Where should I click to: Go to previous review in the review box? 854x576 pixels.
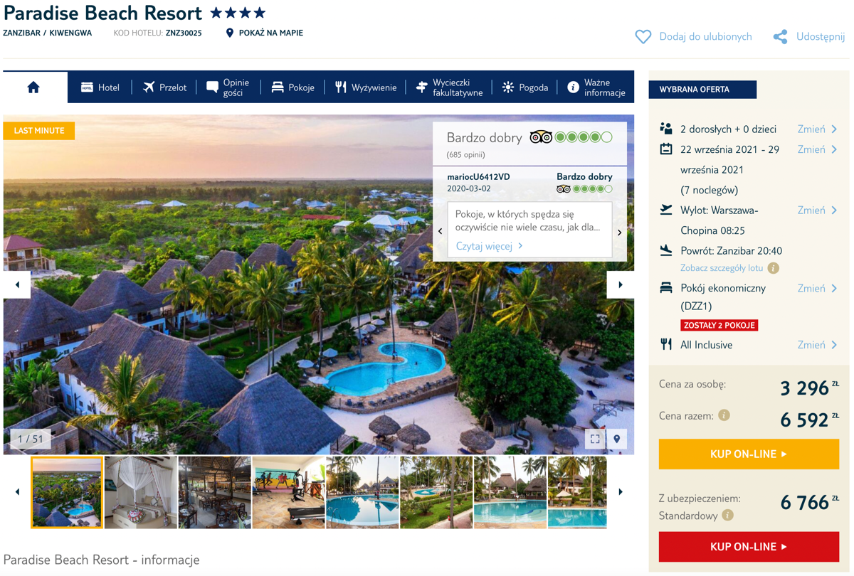tap(441, 231)
